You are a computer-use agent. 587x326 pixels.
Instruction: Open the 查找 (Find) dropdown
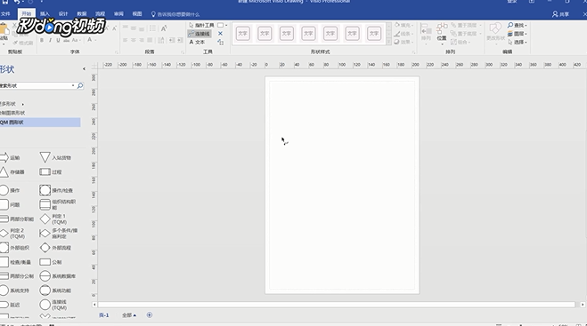click(x=518, y=26)
